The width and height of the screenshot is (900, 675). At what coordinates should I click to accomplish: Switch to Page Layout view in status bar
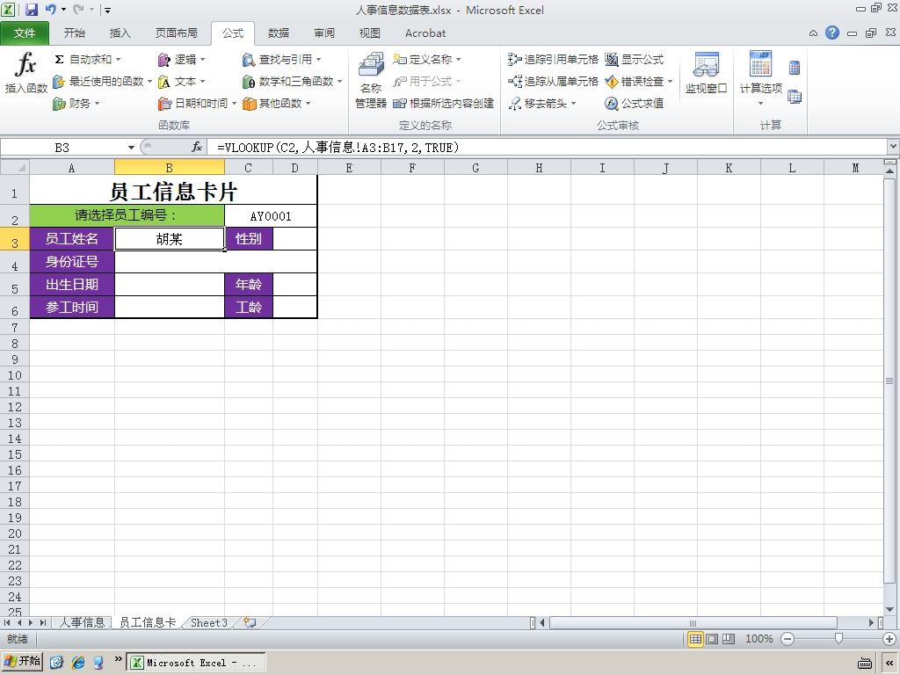712,639
